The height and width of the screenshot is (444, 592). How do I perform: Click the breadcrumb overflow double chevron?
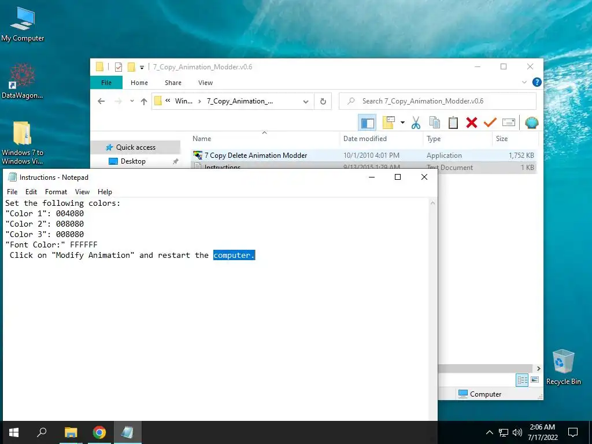click(x=168, y=101)
